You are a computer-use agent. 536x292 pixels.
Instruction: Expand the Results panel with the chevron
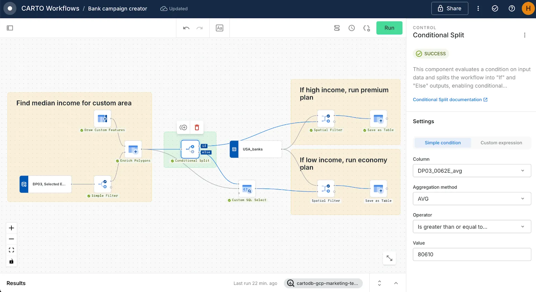tap(396, 283)
